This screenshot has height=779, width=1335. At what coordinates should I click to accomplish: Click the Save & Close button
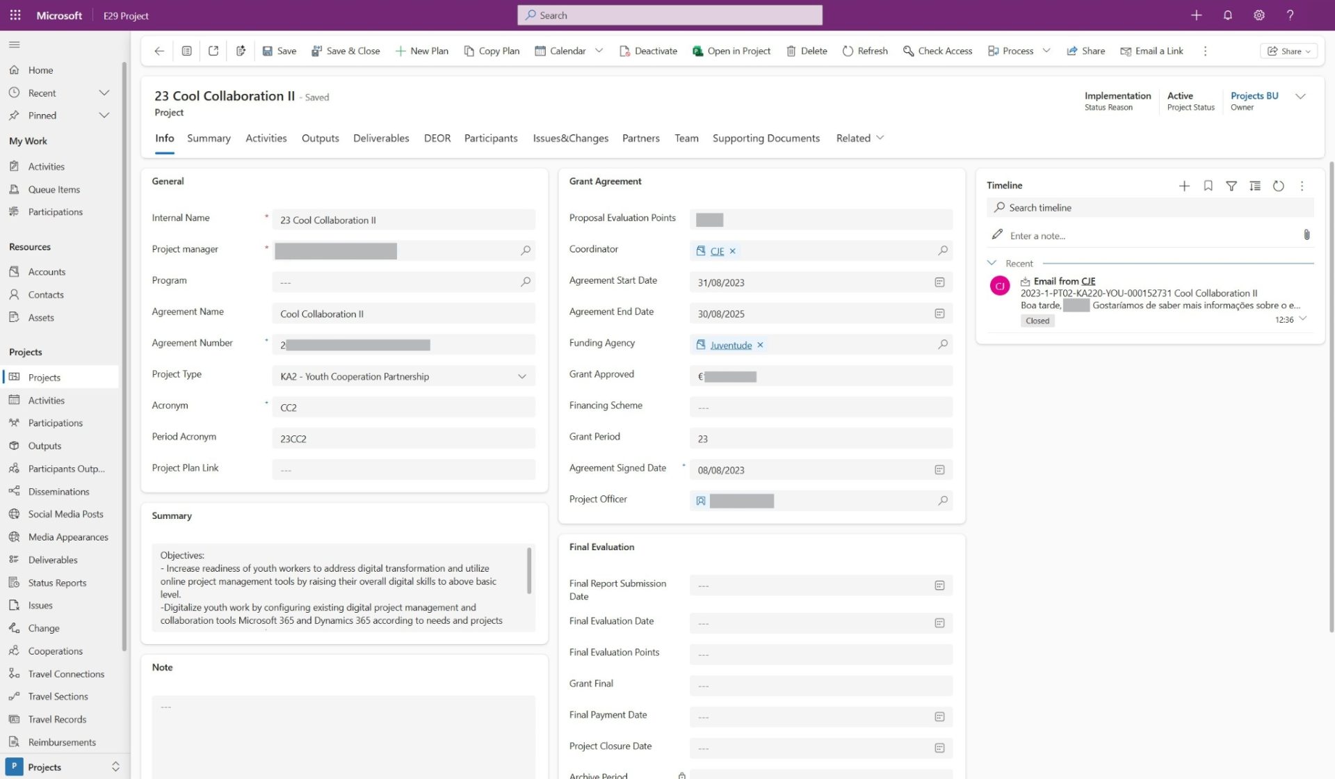pos(346,51)
